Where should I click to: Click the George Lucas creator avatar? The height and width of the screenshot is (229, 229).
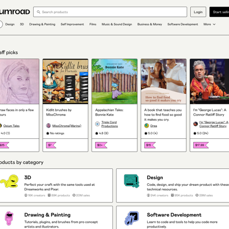pyautogui.click(x=195, y=124)
